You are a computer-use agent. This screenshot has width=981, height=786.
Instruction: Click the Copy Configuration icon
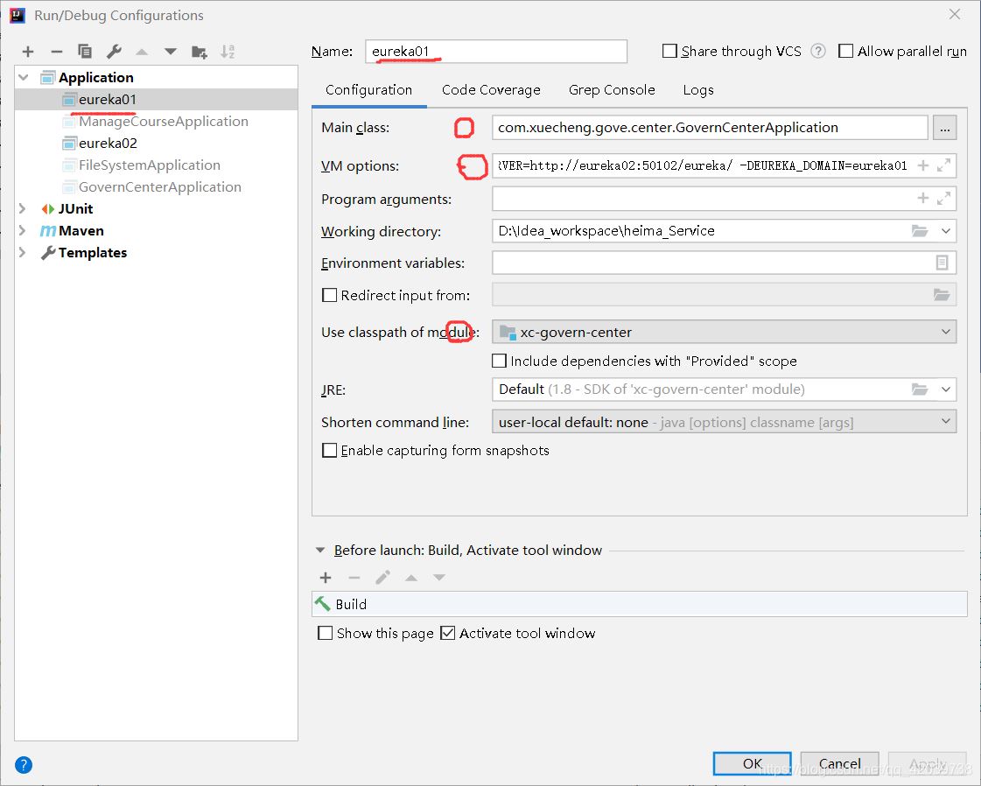click(x=85, y=52)
